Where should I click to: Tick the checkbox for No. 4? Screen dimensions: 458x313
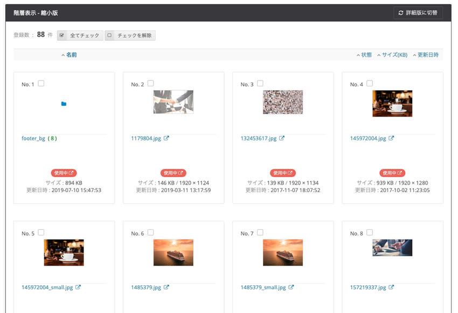pos(370,83)
